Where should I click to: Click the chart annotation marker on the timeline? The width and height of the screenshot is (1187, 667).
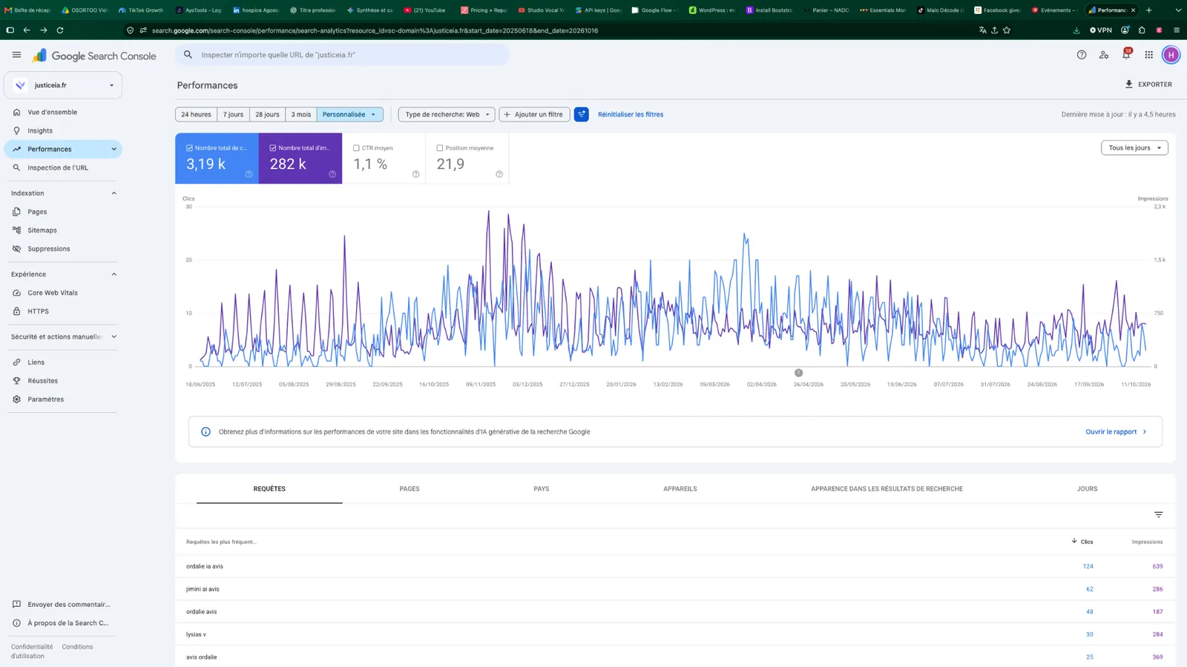[798, 373]
